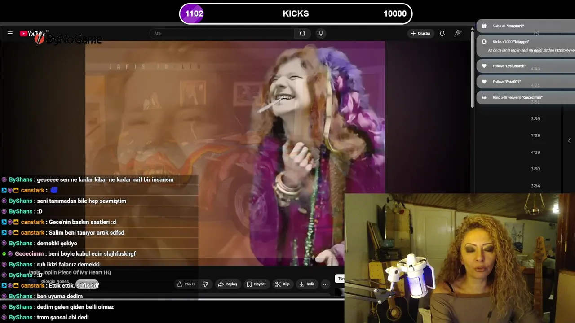
Task: Click the 4:29 duration label
Action: click(535, 153)
